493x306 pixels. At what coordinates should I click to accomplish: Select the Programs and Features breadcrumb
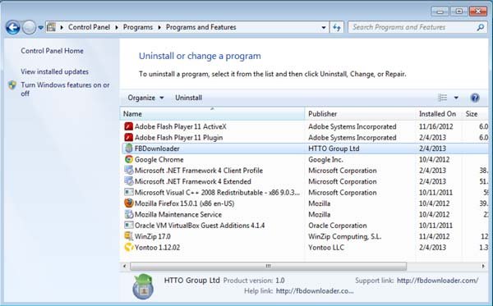point(201,27)
